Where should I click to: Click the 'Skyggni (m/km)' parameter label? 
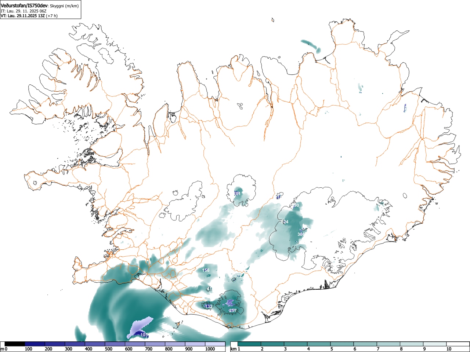point(64,6)
